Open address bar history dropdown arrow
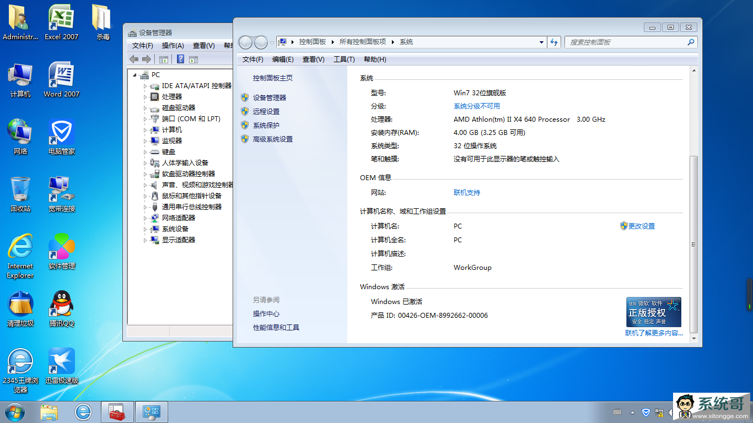Viewport: 753px width, 423px height. click(541, 42)
